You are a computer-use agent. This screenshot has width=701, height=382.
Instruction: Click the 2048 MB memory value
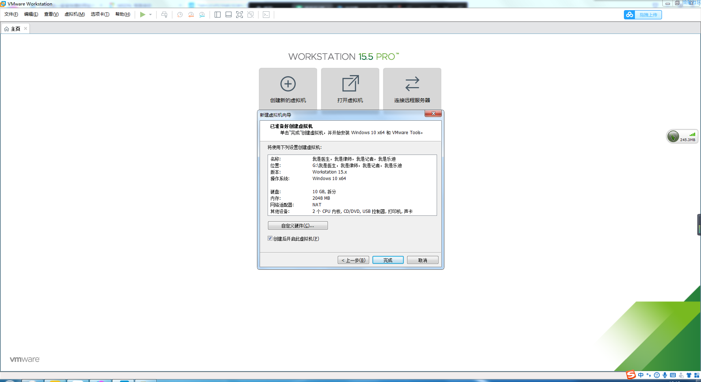(321, 198)
